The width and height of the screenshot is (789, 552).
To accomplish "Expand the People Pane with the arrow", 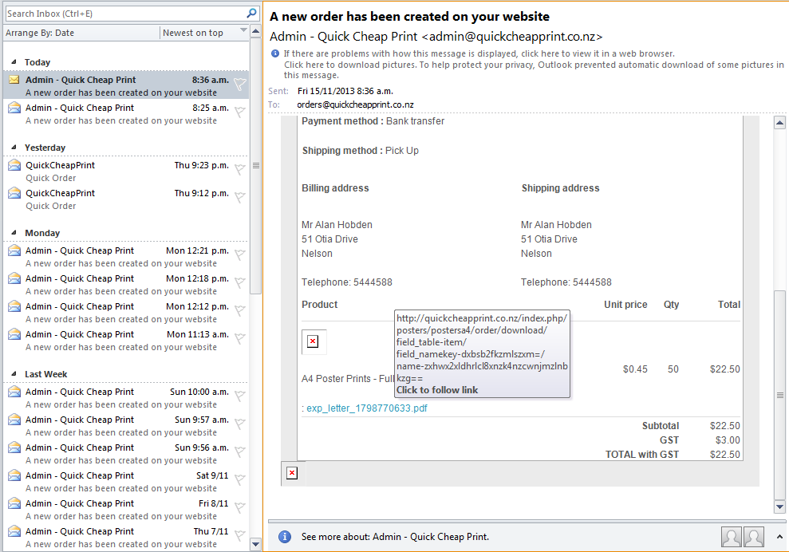I will (779, 536).
